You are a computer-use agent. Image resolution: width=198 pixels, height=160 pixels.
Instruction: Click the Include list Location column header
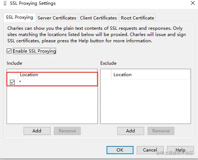[58, 75]
